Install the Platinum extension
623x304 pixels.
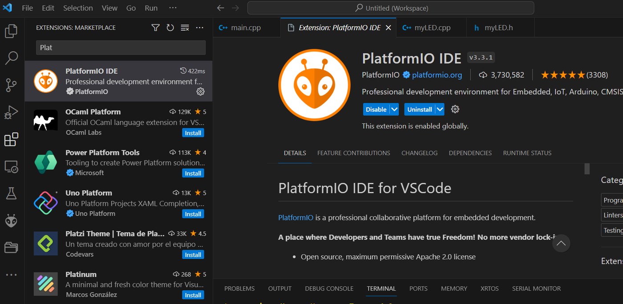coord(193,295)
